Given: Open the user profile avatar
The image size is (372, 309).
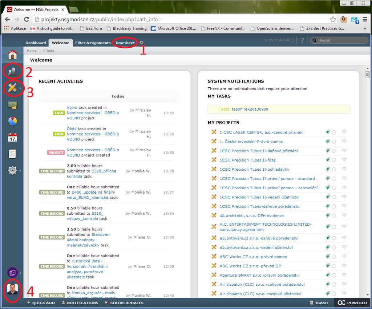Looking at the screenshot, I should click(x=12, y=289).
